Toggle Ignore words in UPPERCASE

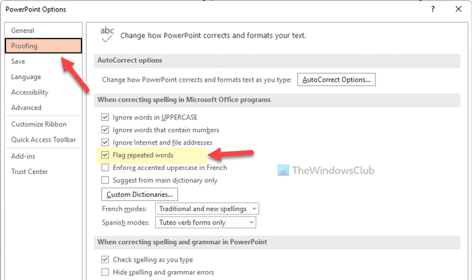click(x=105, y=117)
